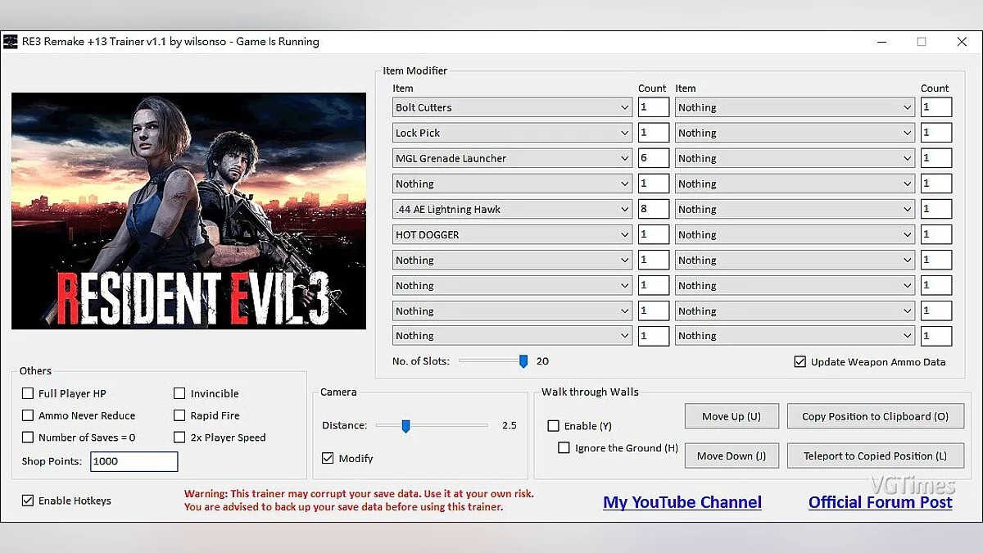Disable the Enable Hotkeys checkbox
The height and width of the screenshot is (553, 983).
coord(27,500)
